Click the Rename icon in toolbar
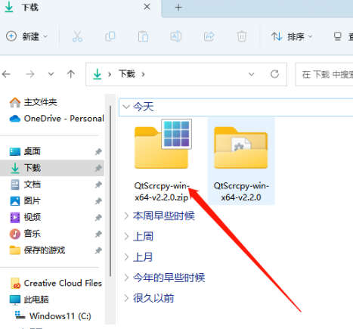Screen dimensions: 353x329 coord(175,36)
